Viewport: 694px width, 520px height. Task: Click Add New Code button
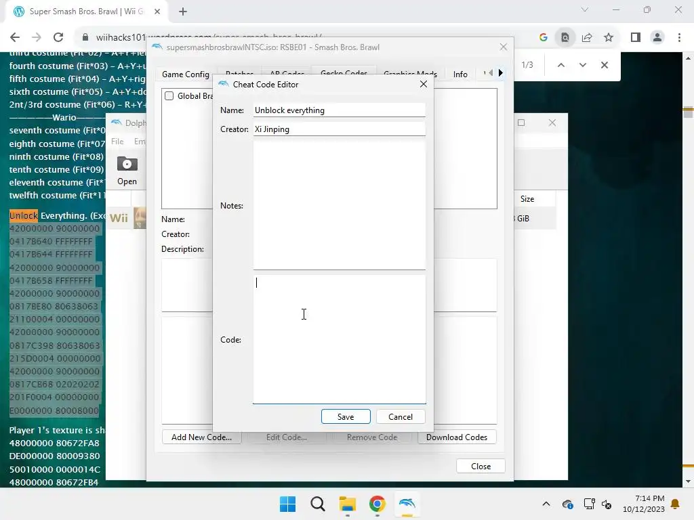201,437
